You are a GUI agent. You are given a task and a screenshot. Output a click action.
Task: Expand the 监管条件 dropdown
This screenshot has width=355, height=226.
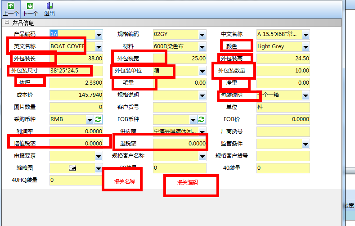306,144
